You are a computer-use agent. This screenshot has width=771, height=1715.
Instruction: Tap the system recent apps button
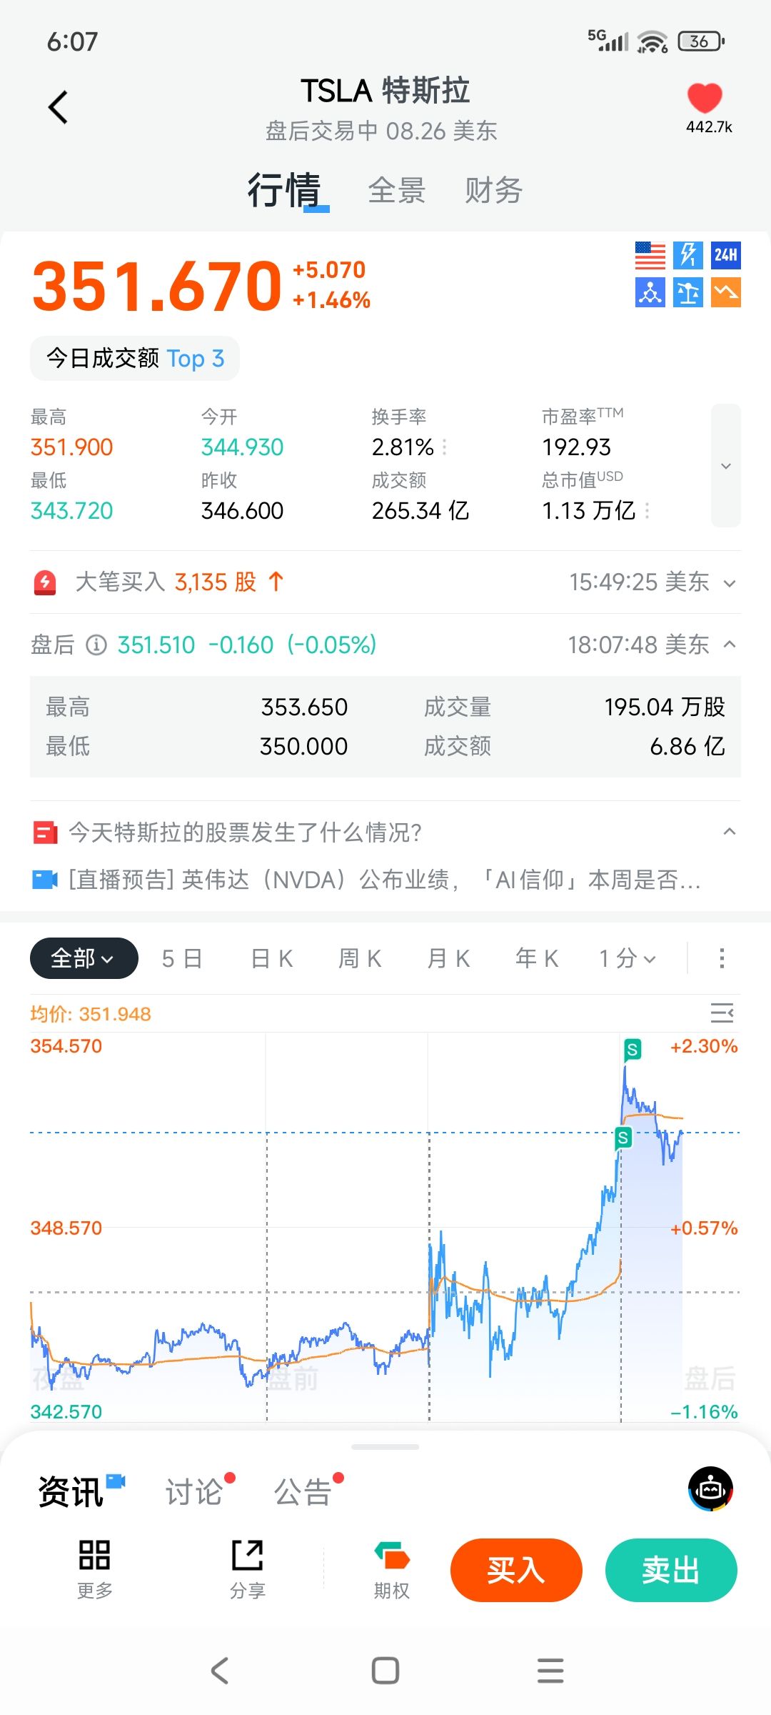pos(550,1671)
